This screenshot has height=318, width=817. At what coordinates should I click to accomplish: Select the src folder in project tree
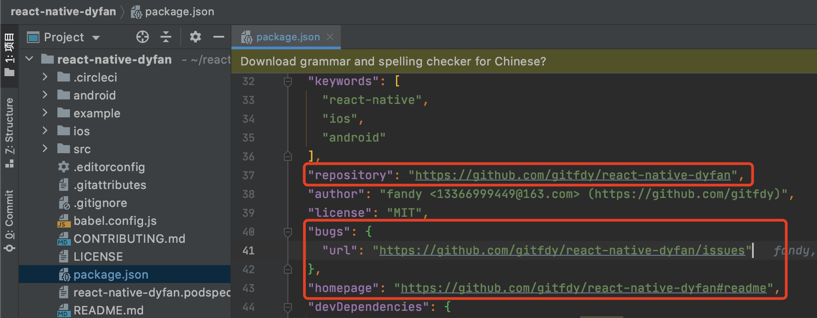click(125, 149)
